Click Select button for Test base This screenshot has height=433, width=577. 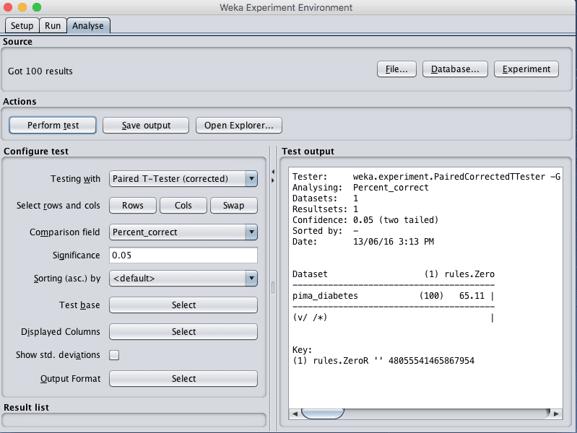[x=183, y=305]
